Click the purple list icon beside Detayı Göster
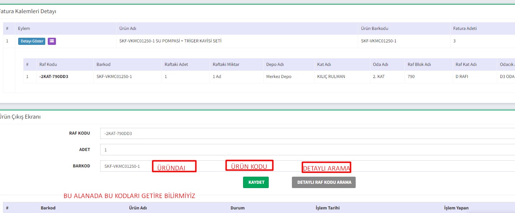 [52, 41]
